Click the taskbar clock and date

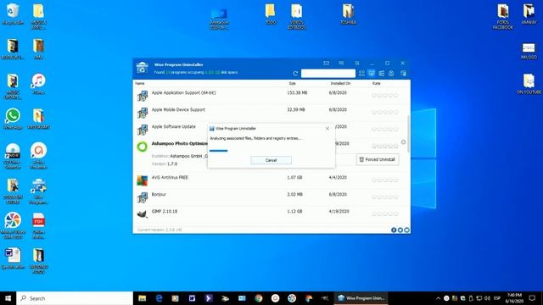[x=514, y=298]
